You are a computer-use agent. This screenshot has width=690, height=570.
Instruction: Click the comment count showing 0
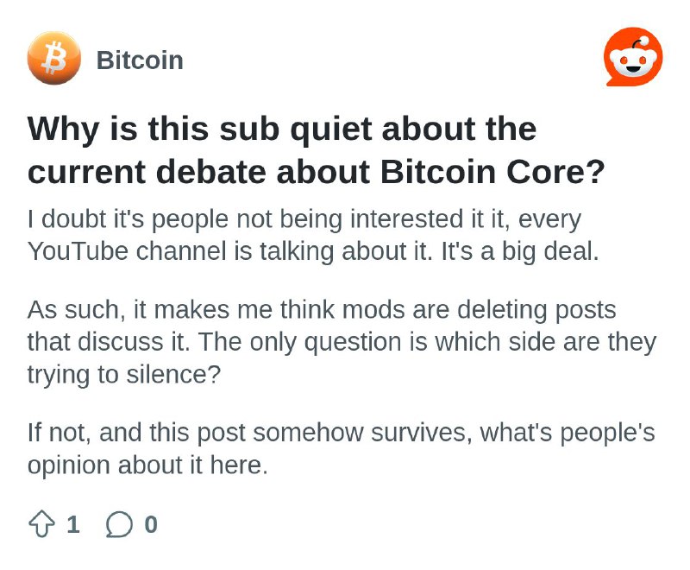click(151, 524)
